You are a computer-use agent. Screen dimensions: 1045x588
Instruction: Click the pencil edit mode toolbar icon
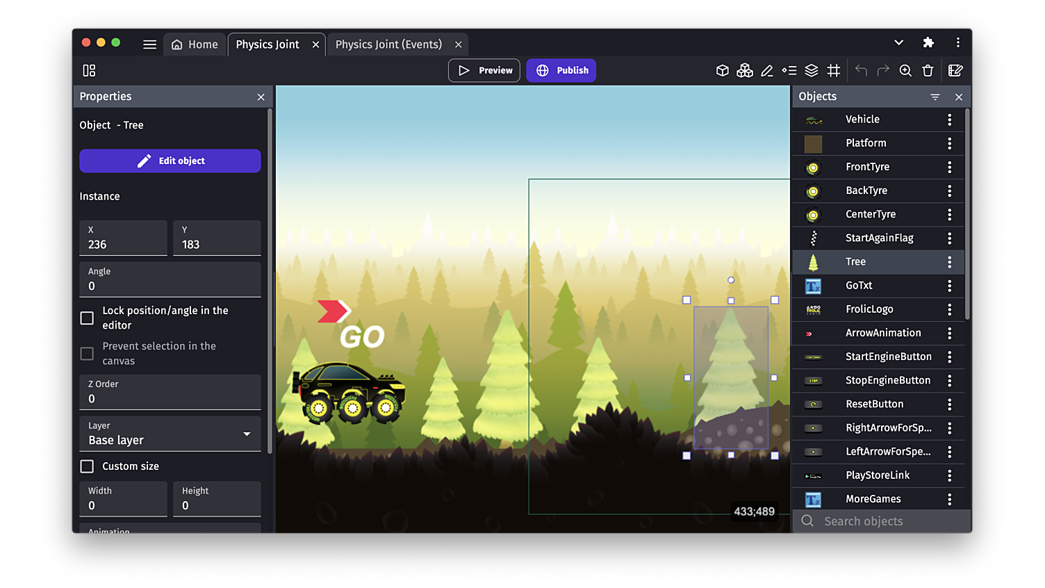pyautogui.click(x=767, y=70)
